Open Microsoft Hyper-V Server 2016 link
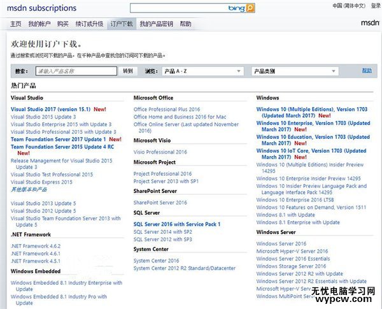382x309 pixels. 292,251
